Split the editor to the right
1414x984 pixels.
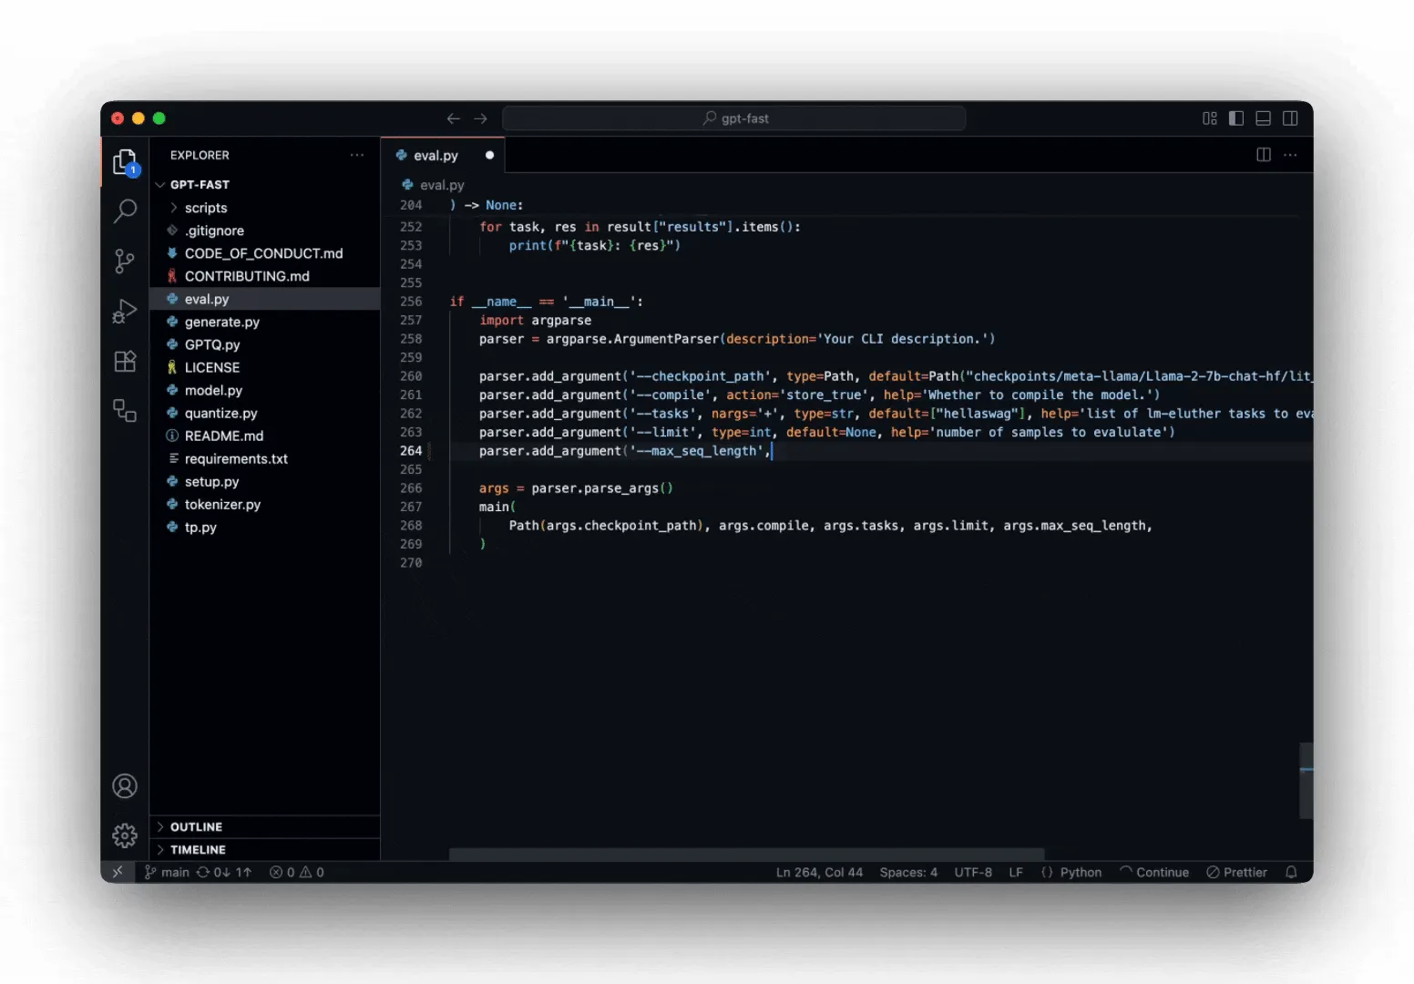coord(1264,155)
